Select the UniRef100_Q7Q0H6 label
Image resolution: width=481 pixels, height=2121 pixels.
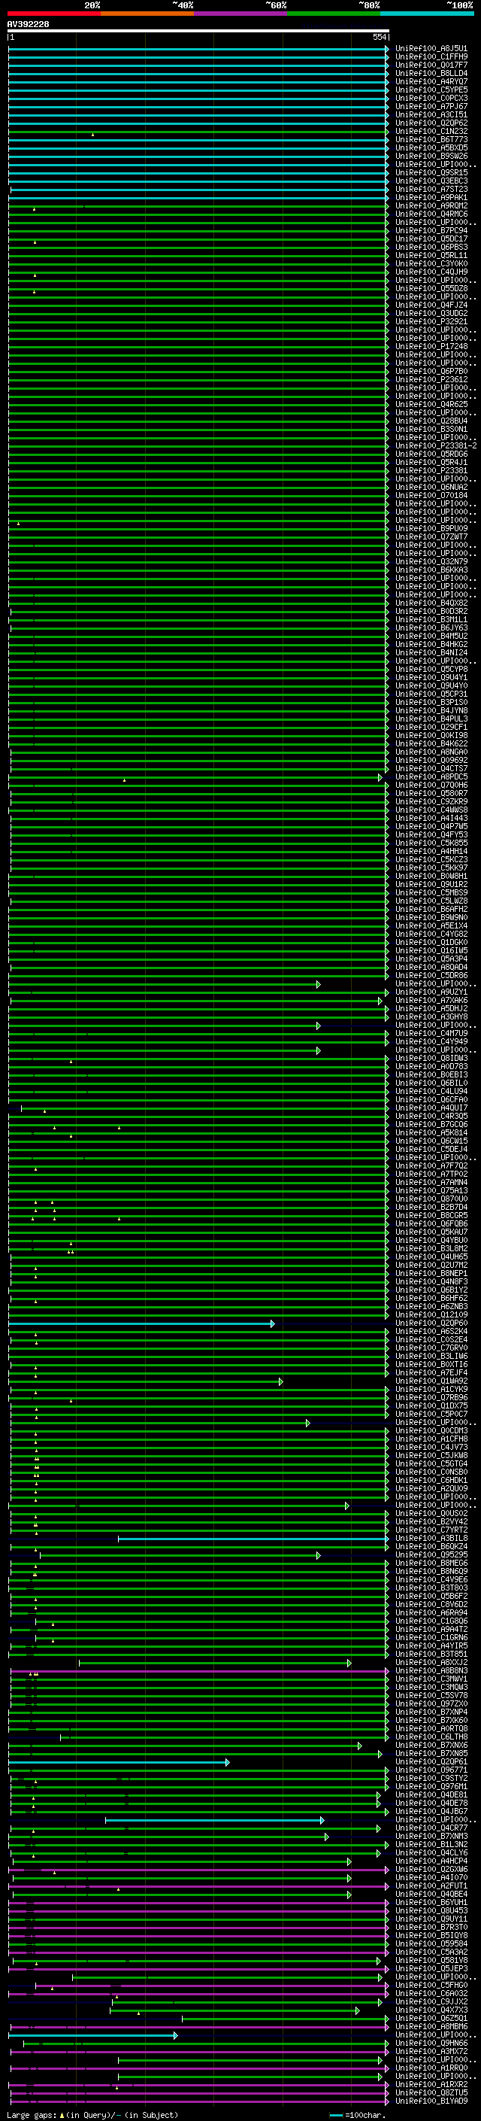[x=431, y=785]
